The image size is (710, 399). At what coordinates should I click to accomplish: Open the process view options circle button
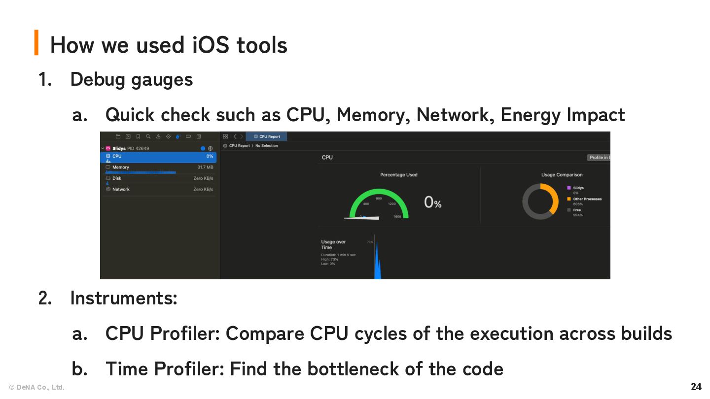pyautogui.click(x=210, y=148)
